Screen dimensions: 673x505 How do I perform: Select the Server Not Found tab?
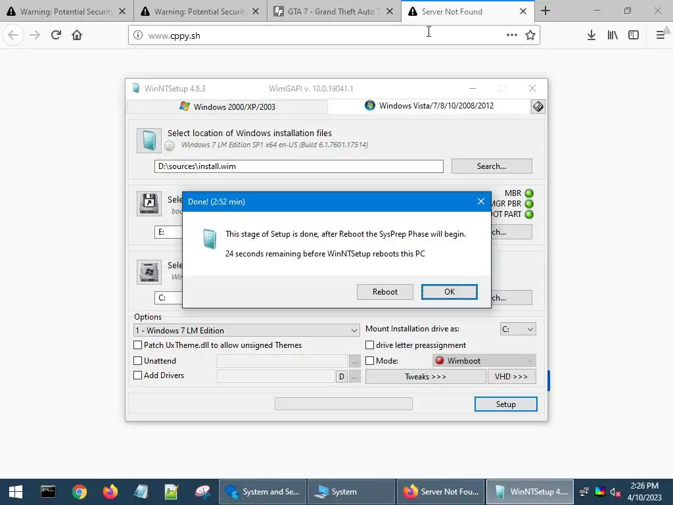click(x=468, y=12)
